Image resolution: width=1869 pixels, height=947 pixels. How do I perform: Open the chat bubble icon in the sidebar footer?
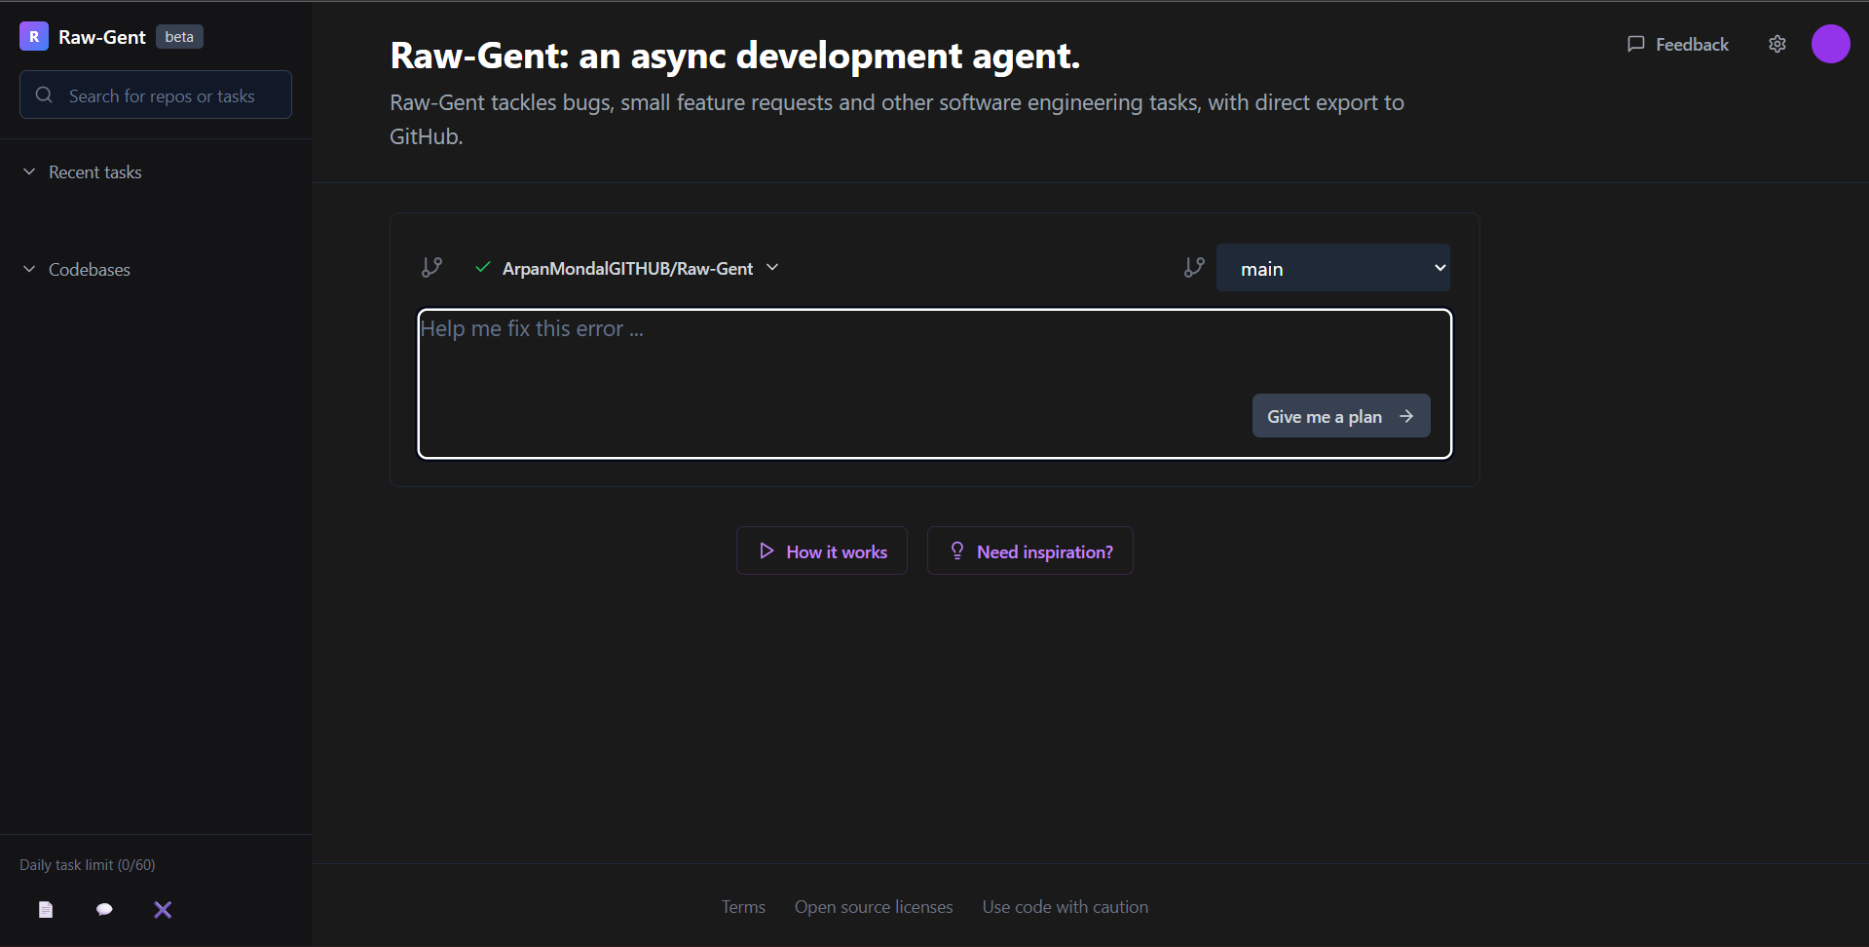(104, 910)
